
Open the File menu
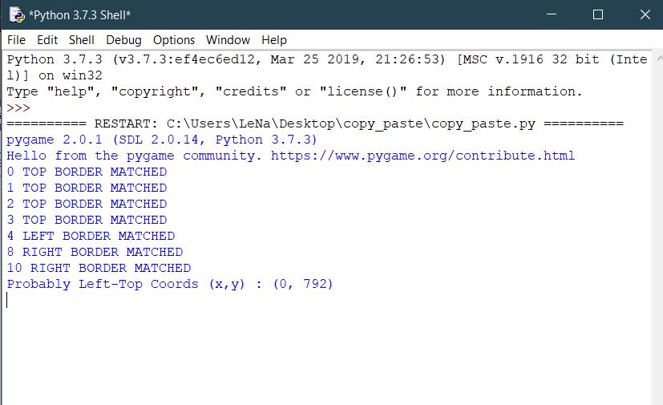point(16,39)
